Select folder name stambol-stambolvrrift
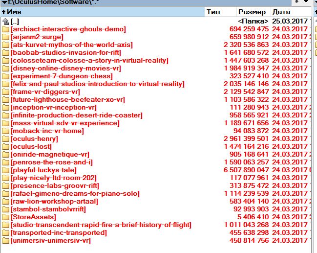This screenshot has width=317, height=253. point(48,209)
